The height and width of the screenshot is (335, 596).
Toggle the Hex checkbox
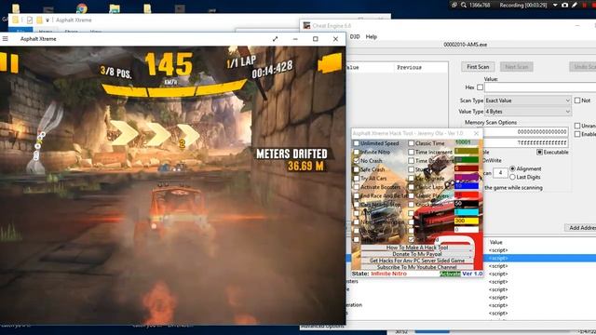pyautogui.click(x=481, y=87)
